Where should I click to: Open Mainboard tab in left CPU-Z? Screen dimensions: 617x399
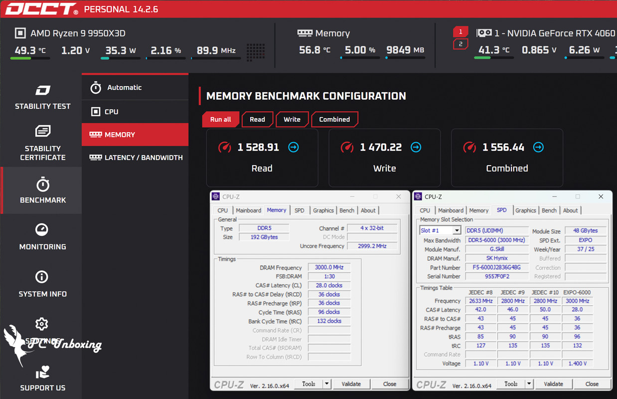[x=248, y=210]
